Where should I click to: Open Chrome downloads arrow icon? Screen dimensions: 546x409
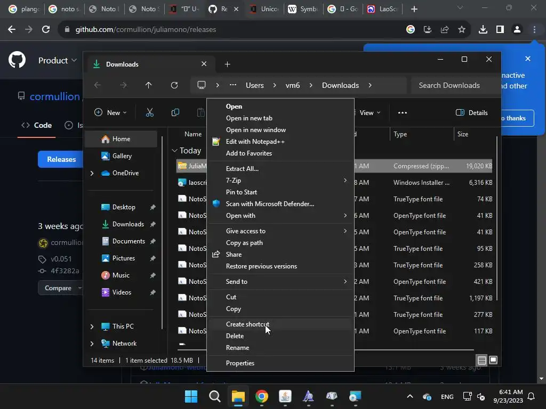[483, 30]
